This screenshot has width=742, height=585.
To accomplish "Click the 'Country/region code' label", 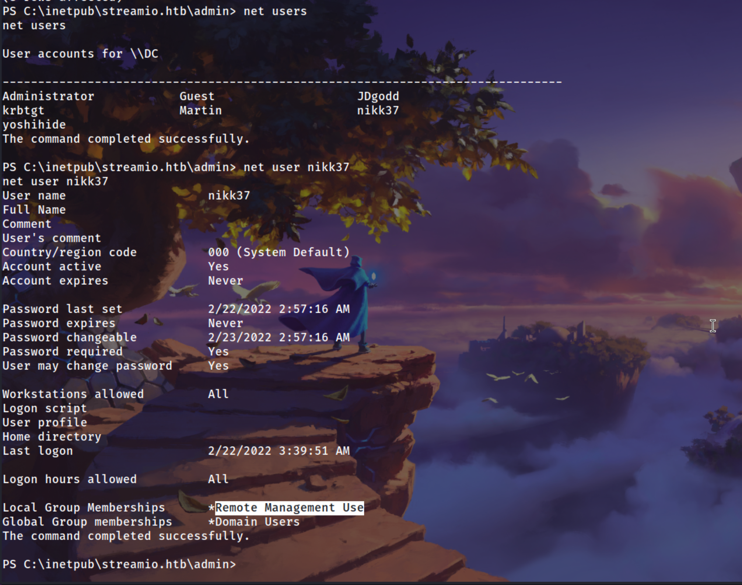I will [69, 252].
